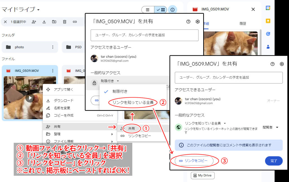Click the リンクをコピー button in dialog
Image resolution: width=289 pixels, height=182 pixels.
[194, 161]
